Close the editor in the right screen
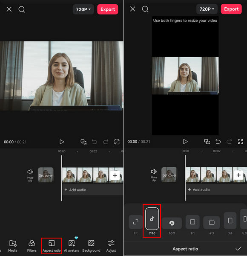The height and width of the screenshot is (256, 247). [x=132, y=9]
